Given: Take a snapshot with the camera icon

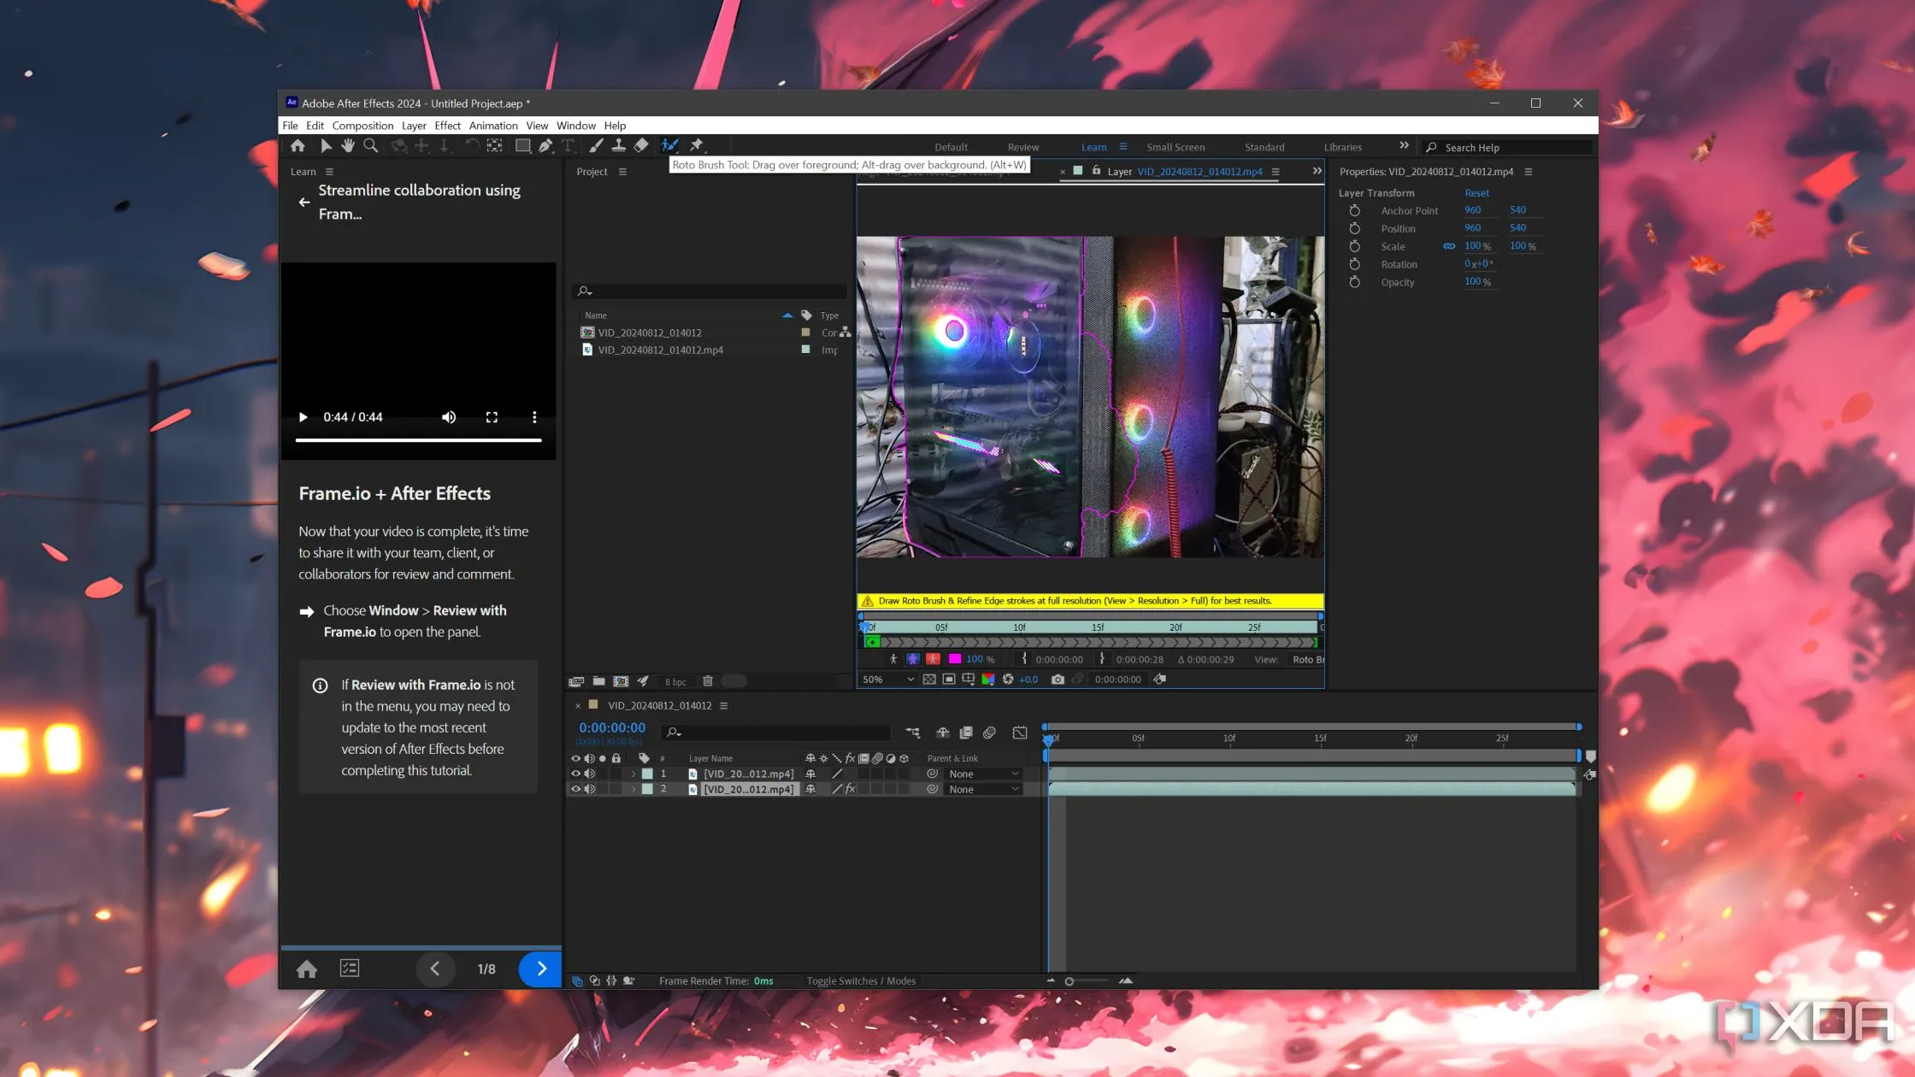Looking at the screenshot, I should 1058,680.
